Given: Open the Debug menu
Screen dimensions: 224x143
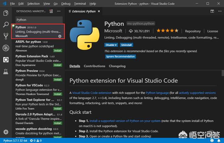Looking at the screenshot, I should (x=66, y=3).
